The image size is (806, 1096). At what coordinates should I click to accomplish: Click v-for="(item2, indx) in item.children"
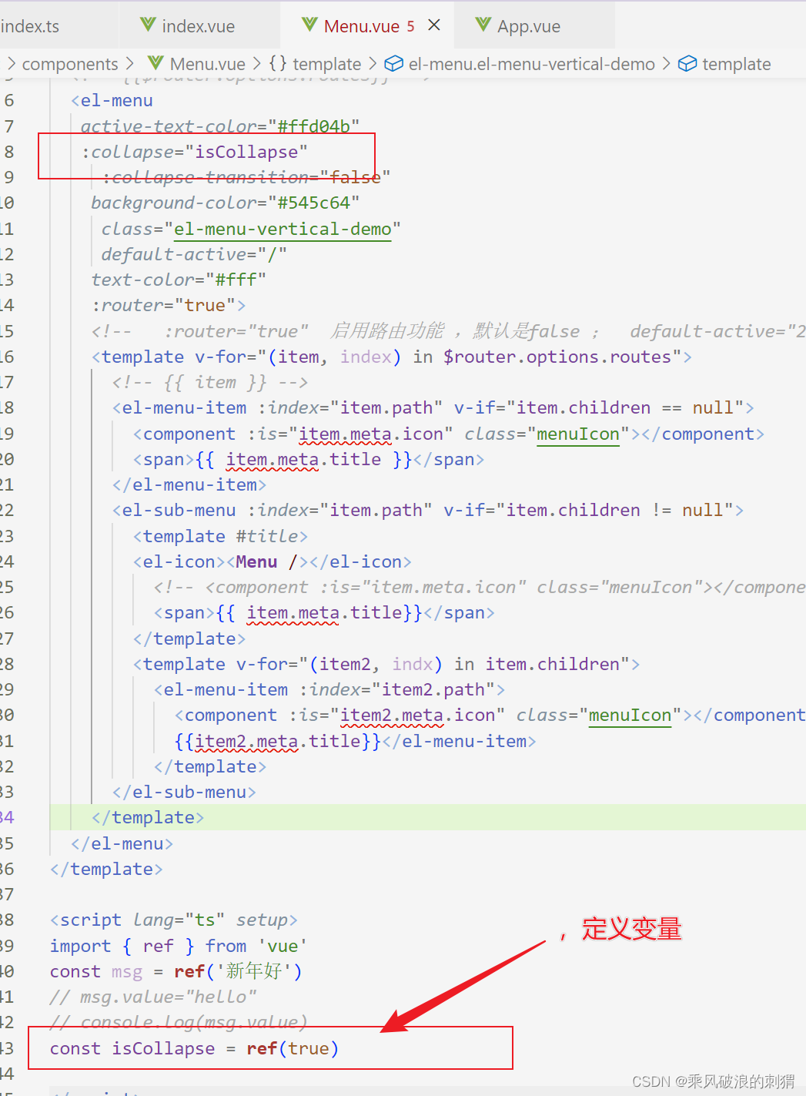pyautogui.click(x=433, y=664)
